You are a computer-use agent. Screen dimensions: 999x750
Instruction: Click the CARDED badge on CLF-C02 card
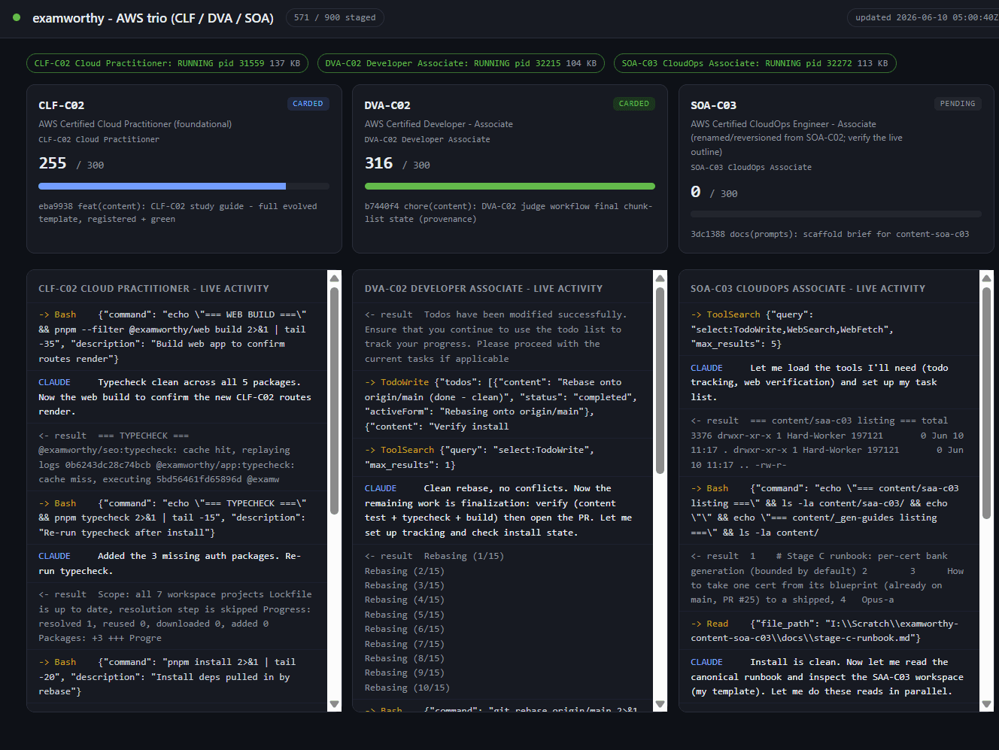(x=308, y=104)
